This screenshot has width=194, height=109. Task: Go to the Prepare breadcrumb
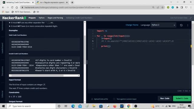[32, 18]
